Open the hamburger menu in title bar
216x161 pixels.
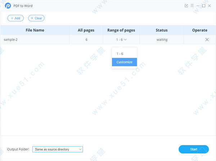192,6
